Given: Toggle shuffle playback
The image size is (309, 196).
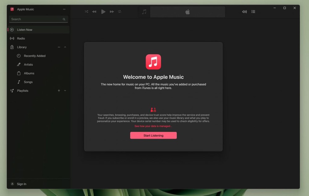Looking at the screenshot, I should pos(86,12).
